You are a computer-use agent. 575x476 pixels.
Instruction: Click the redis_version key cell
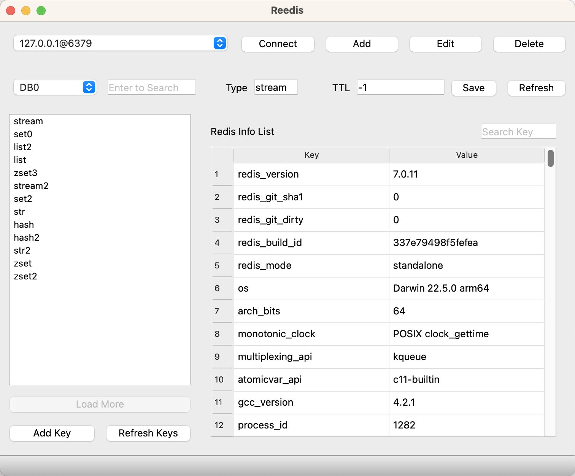[x=311, y=175]
